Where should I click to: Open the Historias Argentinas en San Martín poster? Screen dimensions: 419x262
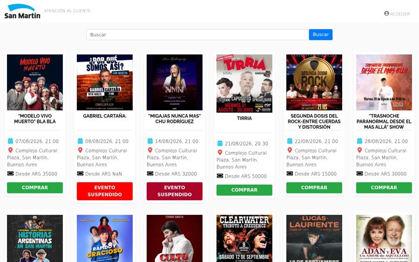pyautogui.click(x=35, y=239)
